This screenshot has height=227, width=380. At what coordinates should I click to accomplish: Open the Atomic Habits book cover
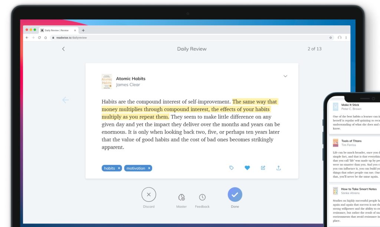[x=107, y=81]
